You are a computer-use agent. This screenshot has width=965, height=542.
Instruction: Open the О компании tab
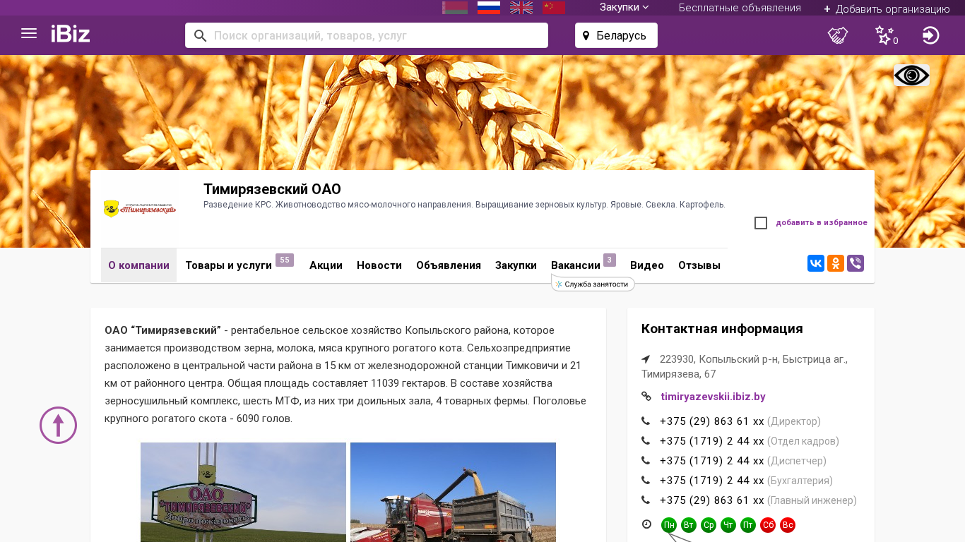coord(138,265)
